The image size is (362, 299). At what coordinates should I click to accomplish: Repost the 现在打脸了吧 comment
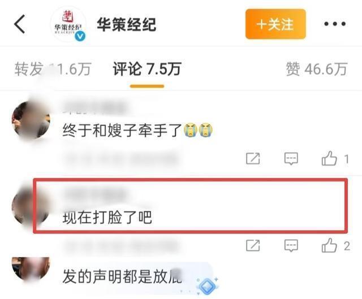tap(253, 245)
